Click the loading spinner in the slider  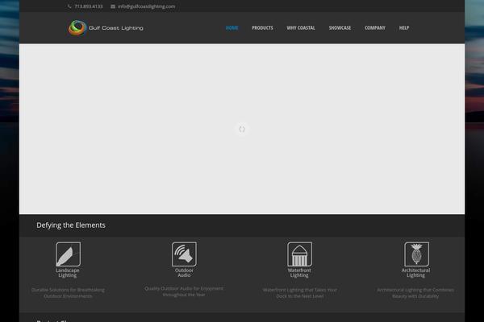tap(242, 129)
